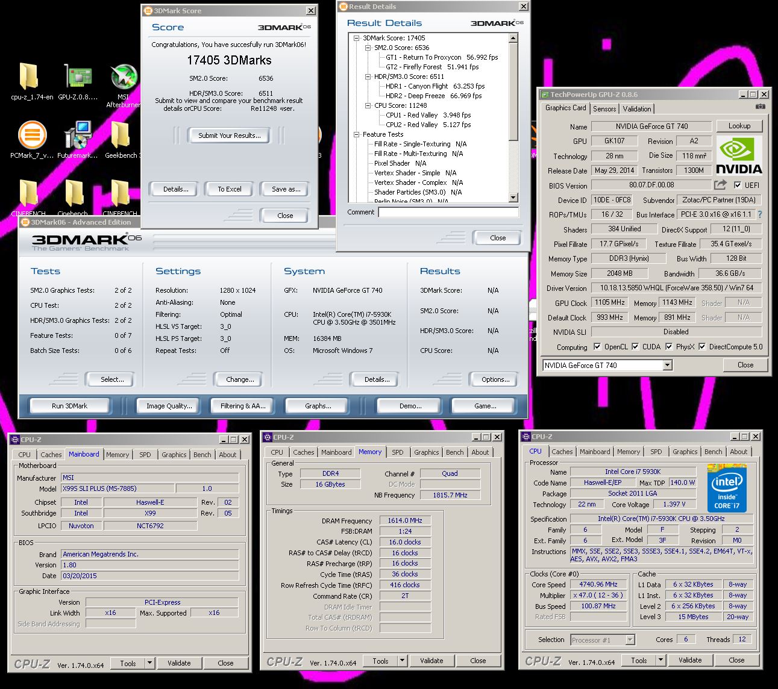Select CPU2 - Red Valley result row
Viewport: 778px width, 689px height.
point(428,125)
